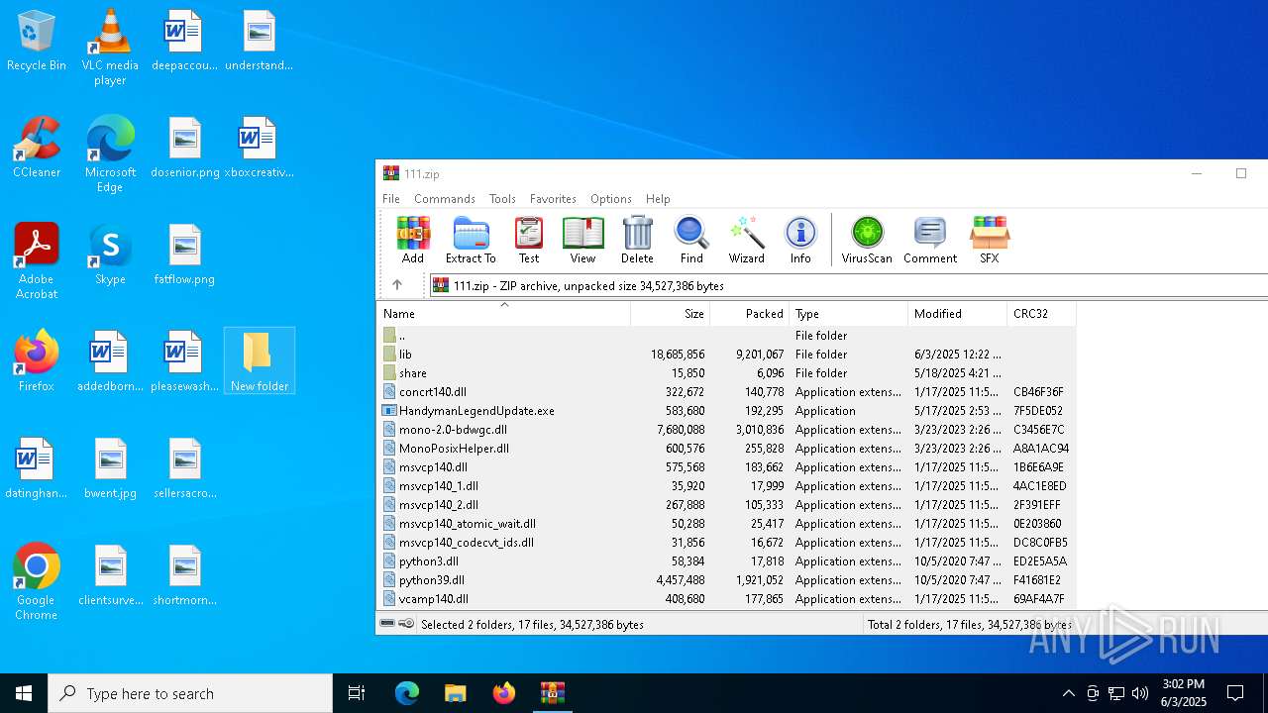The height and width of the screenshot is (713, 1268).
Task: Select MonoPosixHelper.dll file
Action: coord(726,449)
